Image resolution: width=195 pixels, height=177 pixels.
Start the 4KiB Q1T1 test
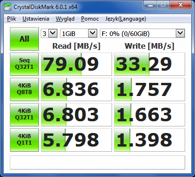[24, 140]
